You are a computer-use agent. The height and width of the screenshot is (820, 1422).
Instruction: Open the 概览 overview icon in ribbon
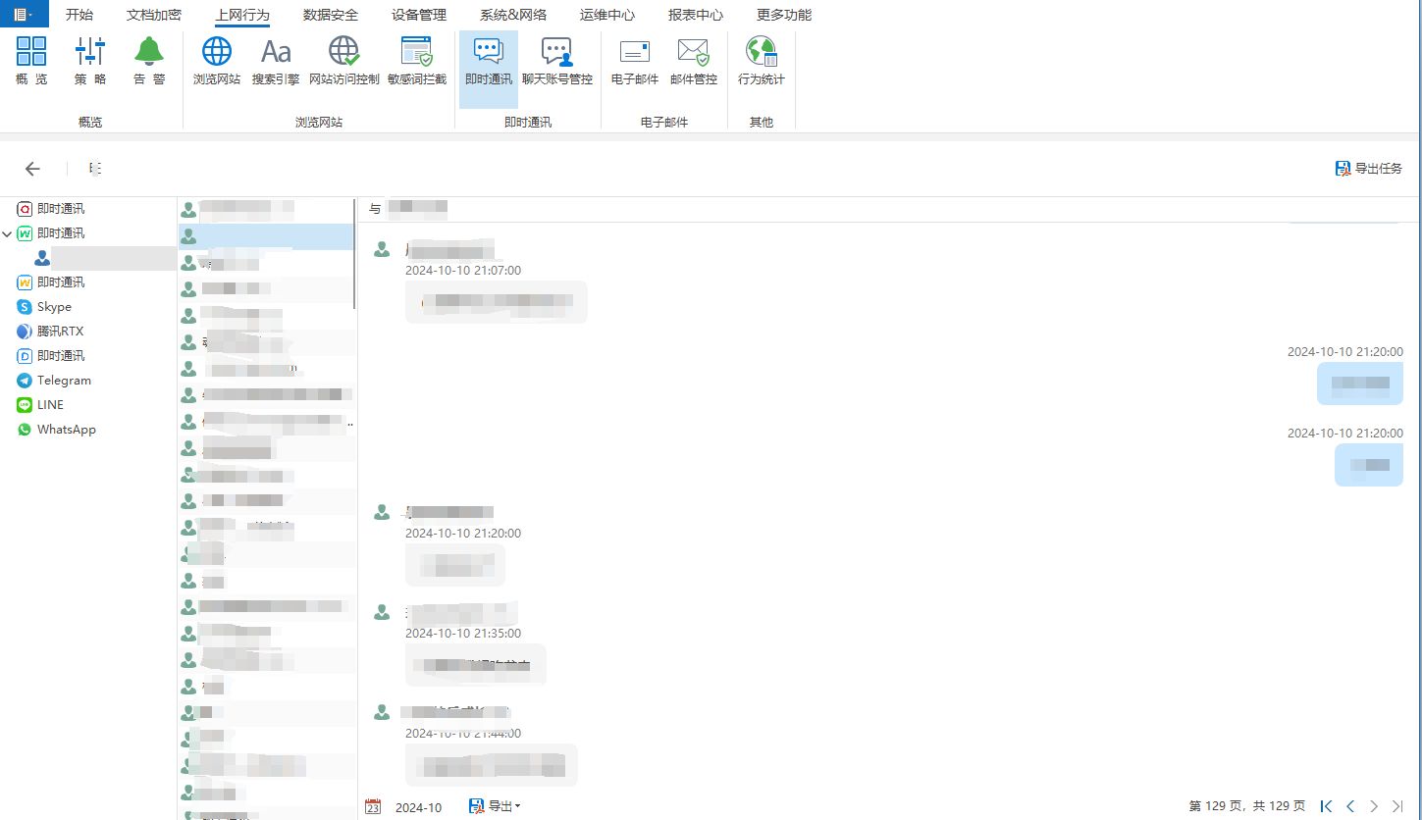pos(31,62)
